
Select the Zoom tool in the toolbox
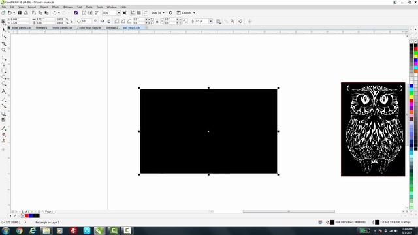tap(4, 50)
